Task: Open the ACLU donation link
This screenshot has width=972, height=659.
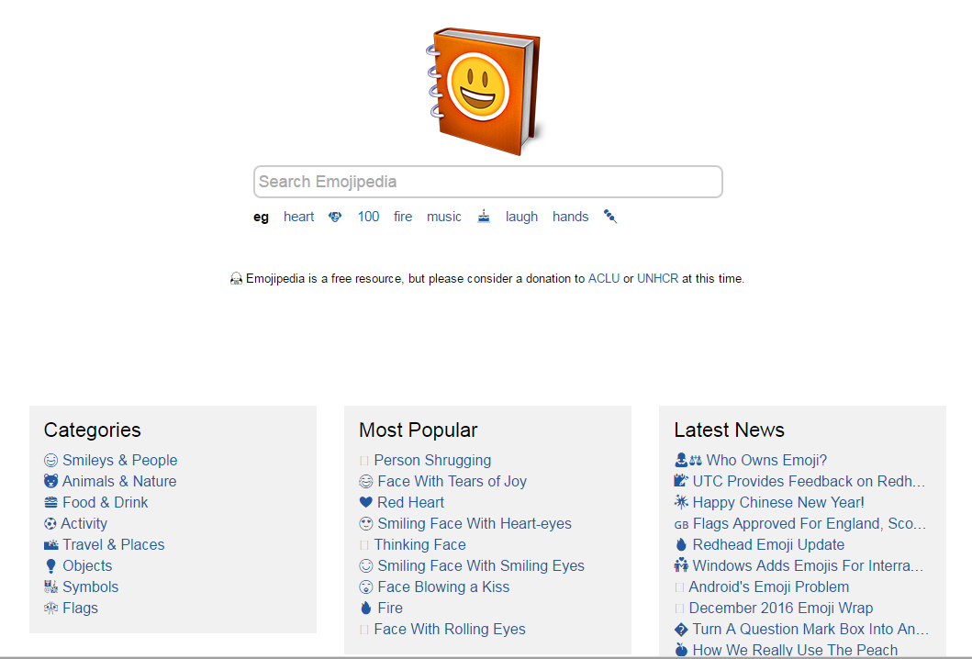Action: pos(604,278)
